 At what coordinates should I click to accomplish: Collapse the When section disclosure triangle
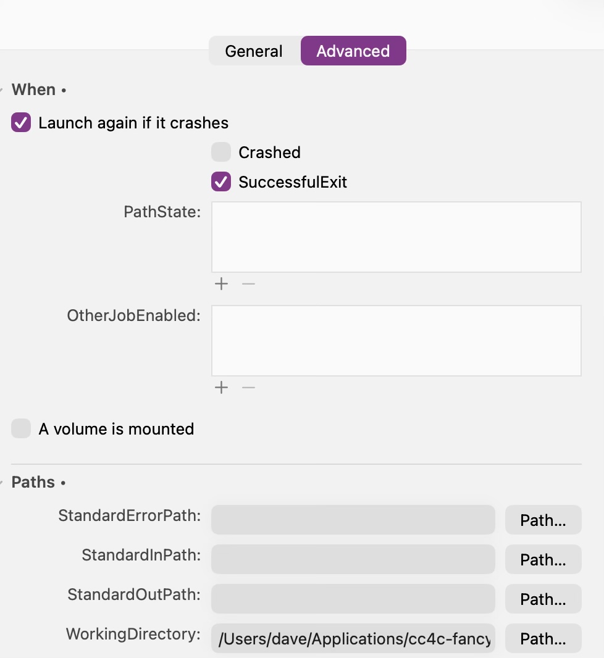(x=2, y=90)
